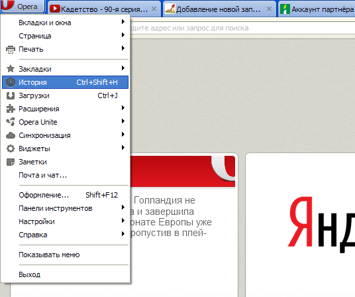Expand the Настройки submenu arrow
This screenshot has height=297, width=355.
(x=123, y=220)
